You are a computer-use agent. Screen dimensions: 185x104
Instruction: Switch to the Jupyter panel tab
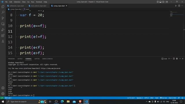[x=37, y=59]
